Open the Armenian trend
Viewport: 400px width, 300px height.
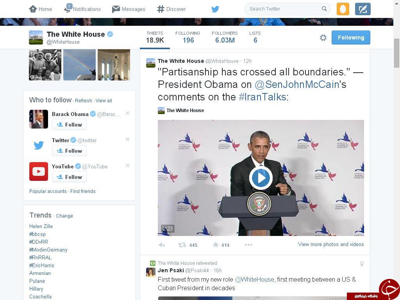coord(40,273)
